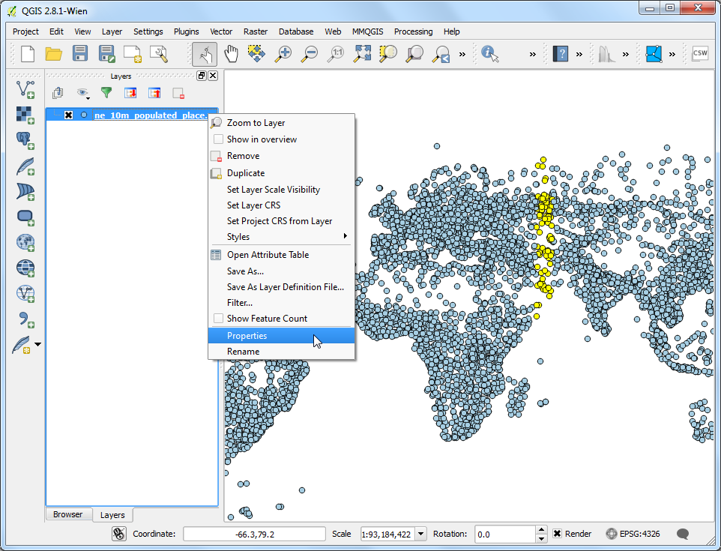
Task: Click the EPSG:4326 CRS status button
Action: (633, 534)
